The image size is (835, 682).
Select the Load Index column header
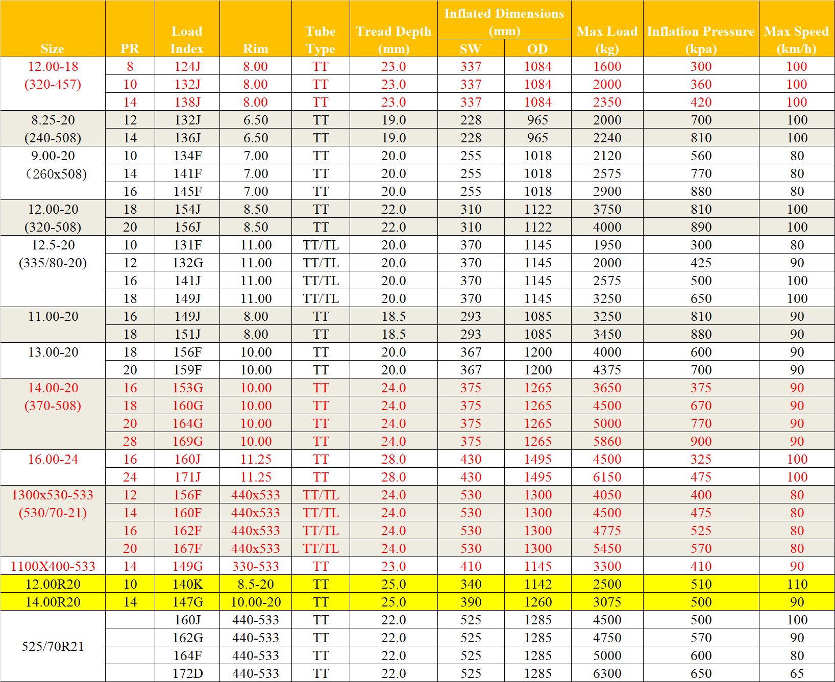(187, 40)
